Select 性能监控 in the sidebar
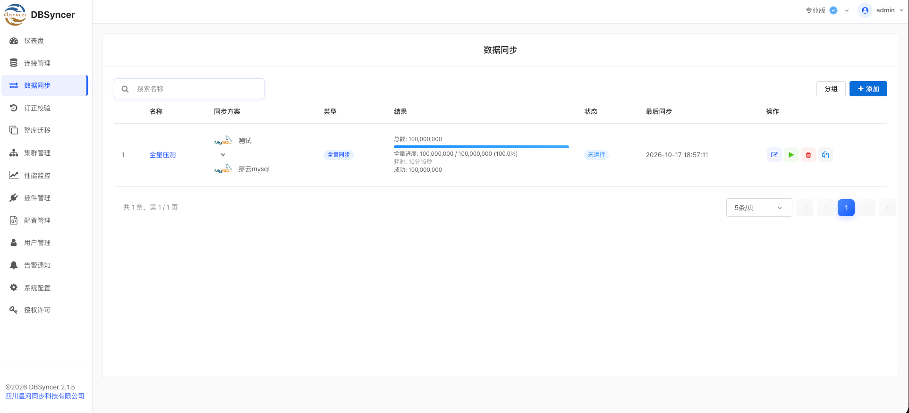The width and height of the screenshot is (909, 413). tap(45, 175)
